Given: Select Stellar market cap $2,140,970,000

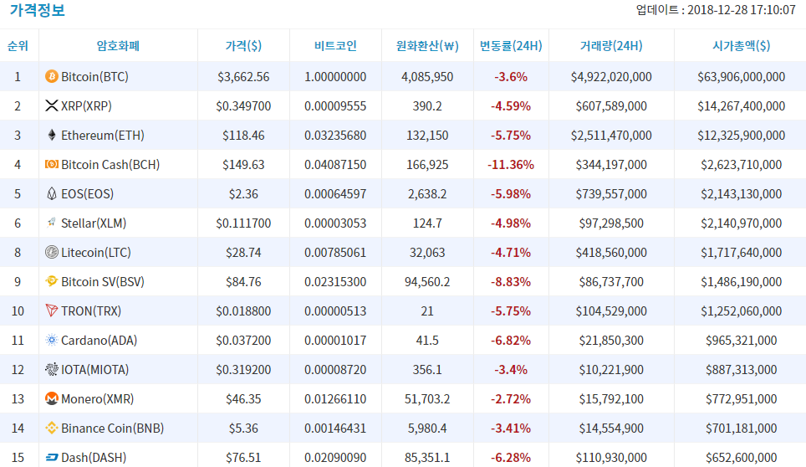Looking at the screenshot, I should point(742,223).
